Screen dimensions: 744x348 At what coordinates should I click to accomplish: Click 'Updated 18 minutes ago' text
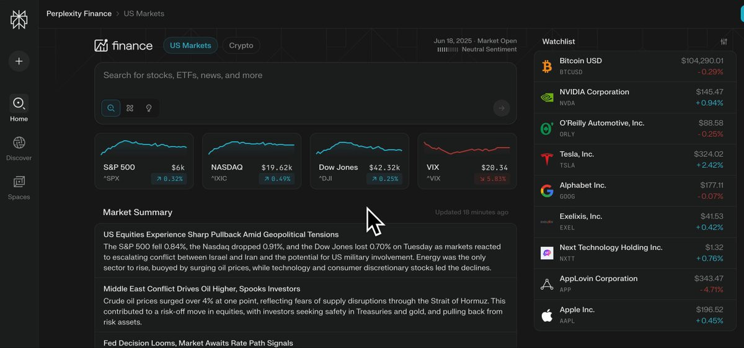(x=472, y=212)
